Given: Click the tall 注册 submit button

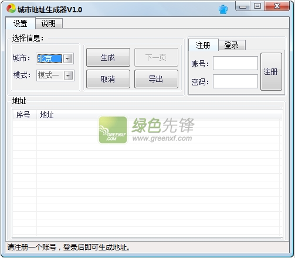Looking at the screenshot, I should tap(271, 71).
